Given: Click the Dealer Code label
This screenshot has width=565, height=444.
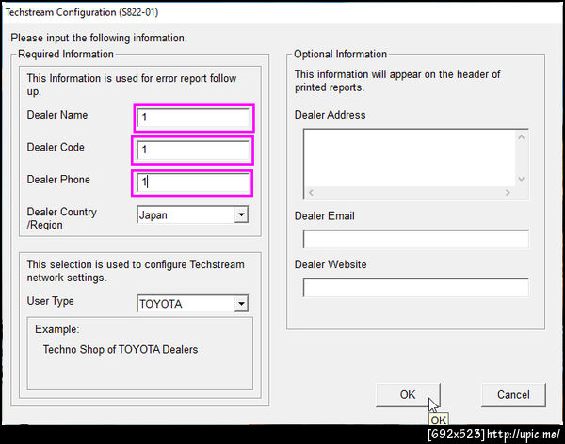Looking at the screenshot, I should point(56,148).
